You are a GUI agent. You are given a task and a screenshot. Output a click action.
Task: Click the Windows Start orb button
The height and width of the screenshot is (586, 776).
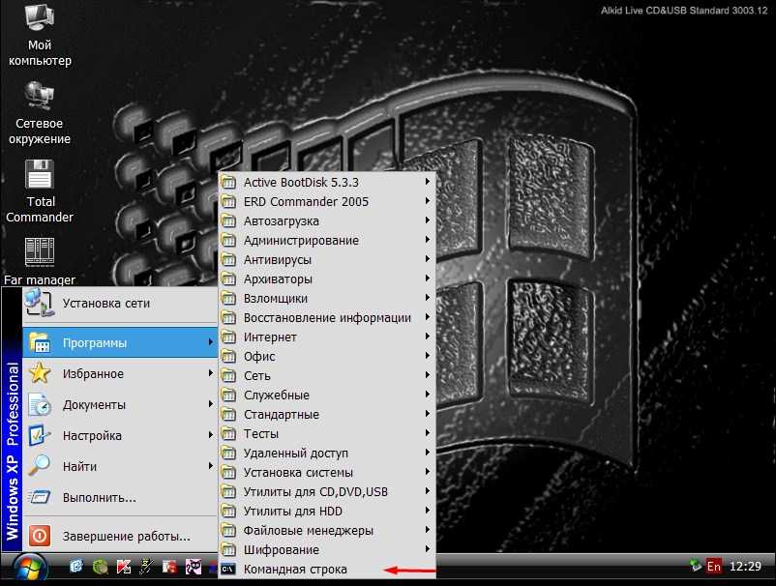coord(27,567)
